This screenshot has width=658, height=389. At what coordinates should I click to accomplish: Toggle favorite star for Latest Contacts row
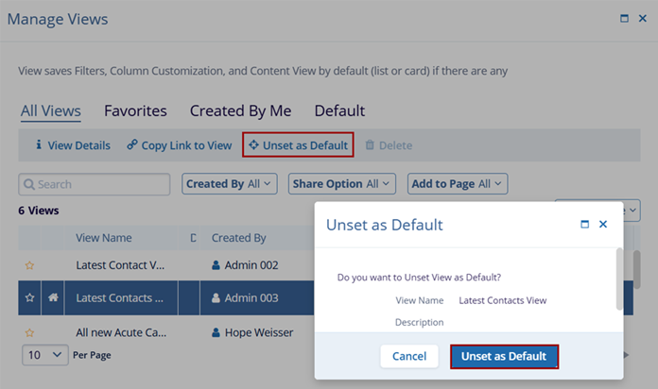tap(29, 298)
